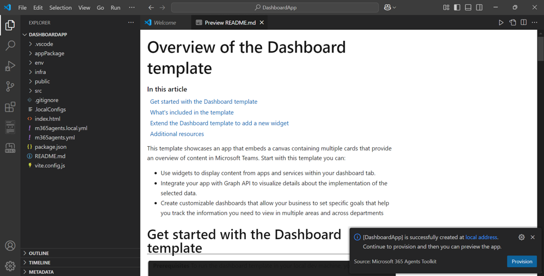544x276 pixels.
Task: Click the DashboardApp command center search box
Action: click(275, 7)
